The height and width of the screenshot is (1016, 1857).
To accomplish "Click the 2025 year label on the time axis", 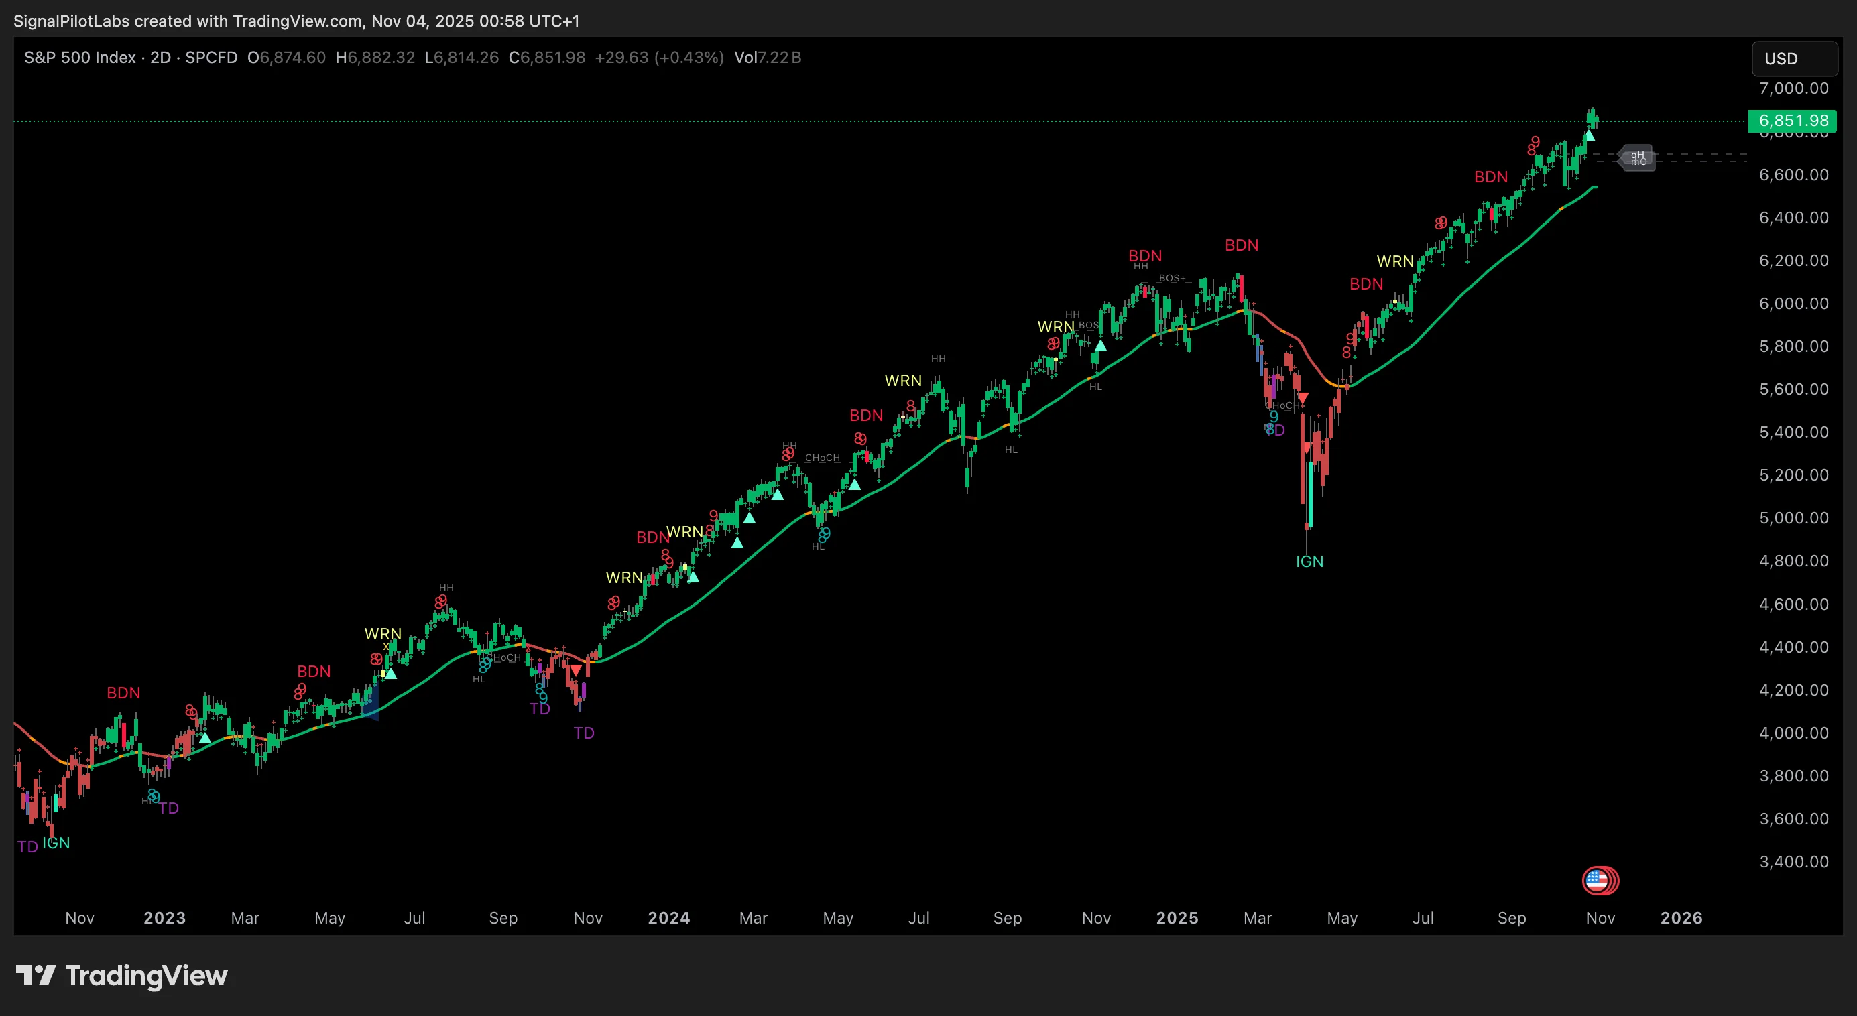I will [1177, 918].
